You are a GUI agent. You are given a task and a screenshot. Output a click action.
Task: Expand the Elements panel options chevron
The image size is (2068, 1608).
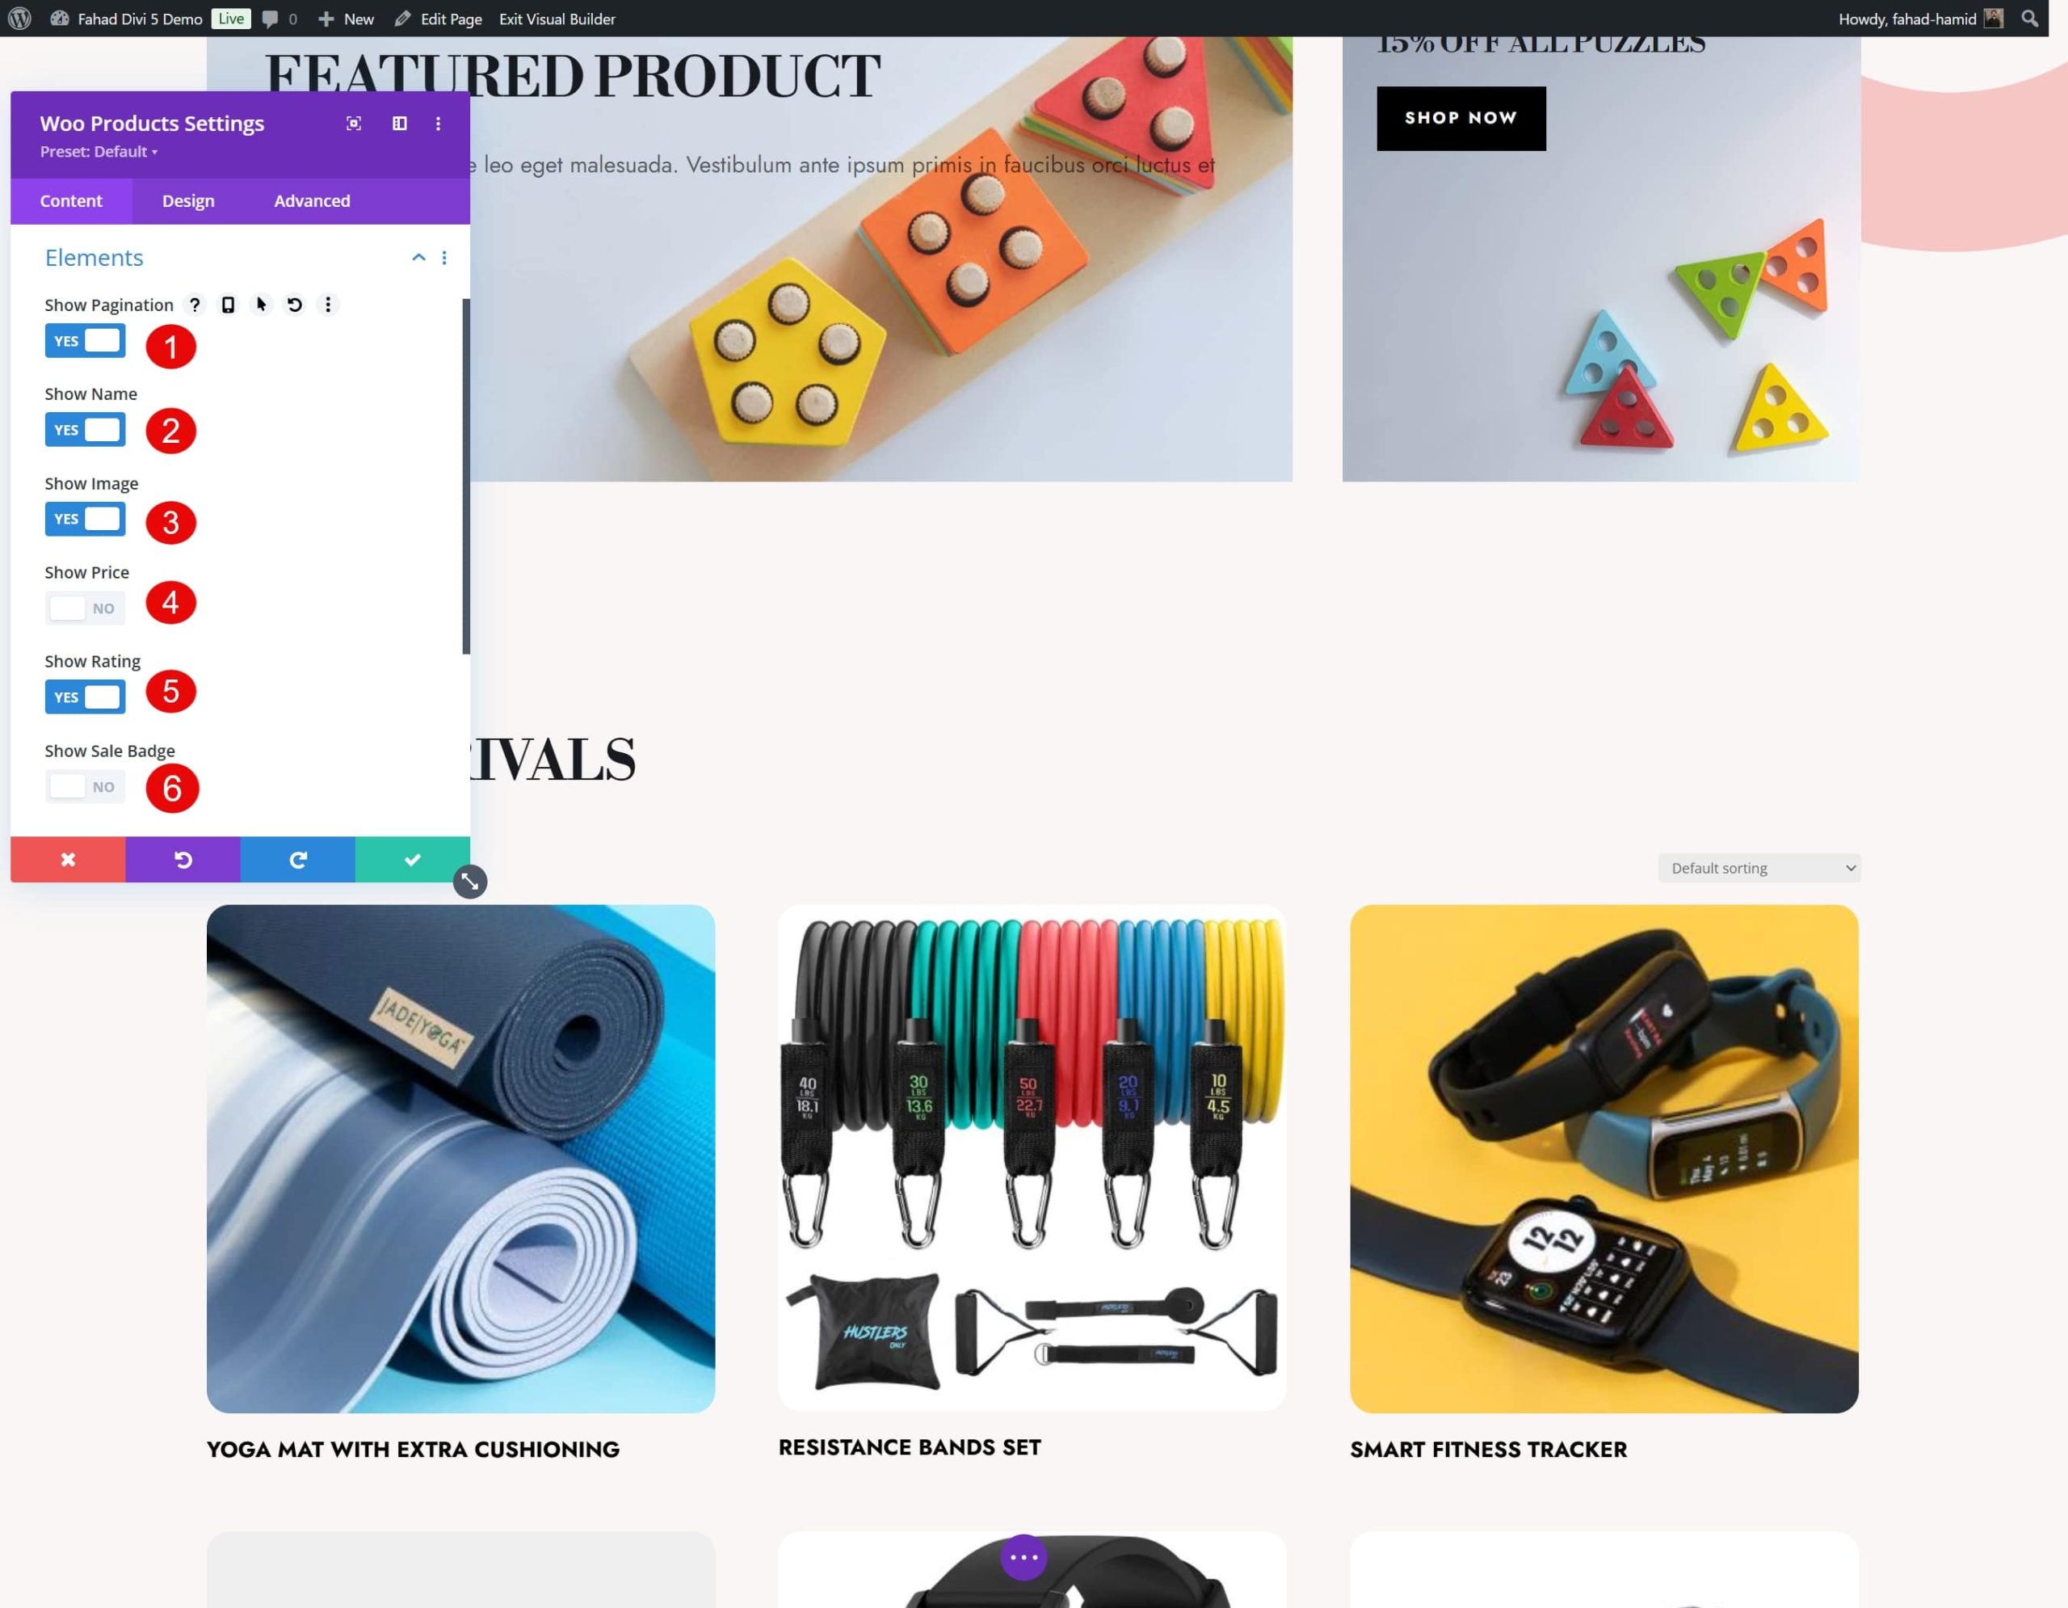tap(416, 257)
